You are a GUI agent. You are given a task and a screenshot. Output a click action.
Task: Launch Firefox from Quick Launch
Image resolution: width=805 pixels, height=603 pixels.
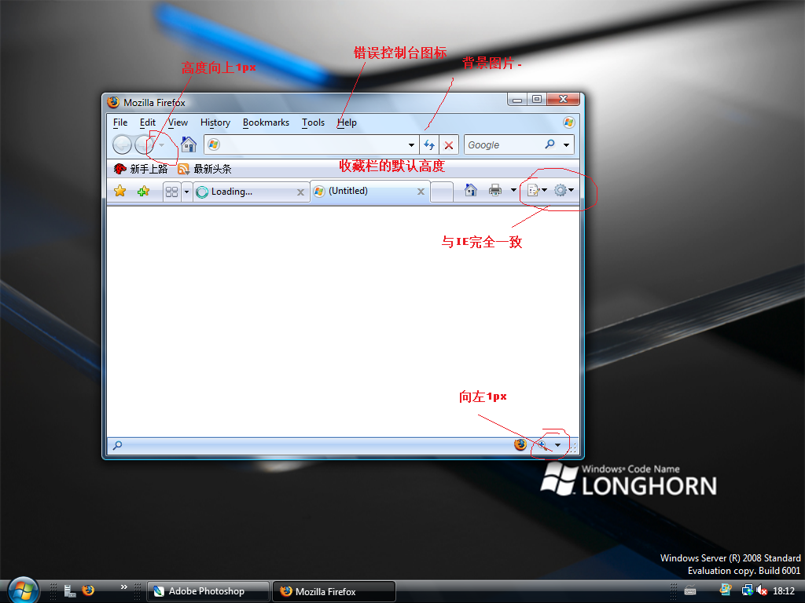88,590
